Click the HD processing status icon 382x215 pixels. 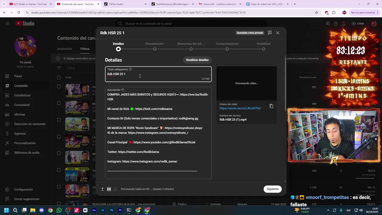click(x=109, y=189)
